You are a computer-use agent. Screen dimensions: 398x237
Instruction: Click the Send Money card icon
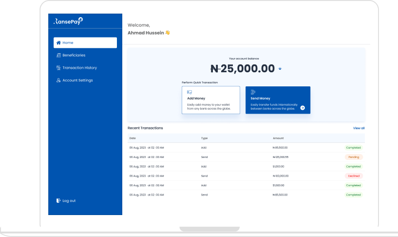point(253,92)
